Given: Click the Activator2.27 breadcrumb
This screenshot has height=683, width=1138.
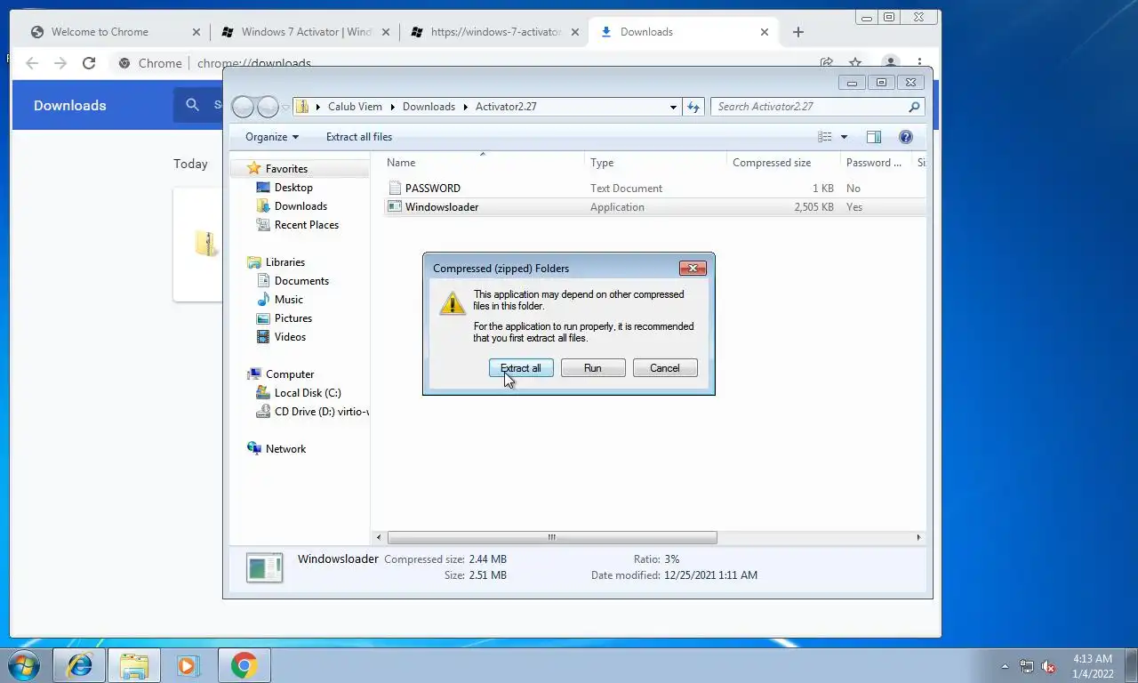Looking at the screenshot, I should pos(506,107).
